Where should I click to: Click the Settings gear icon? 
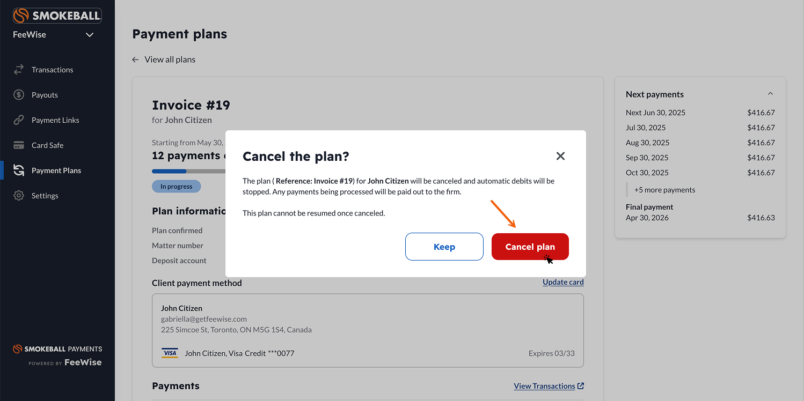click(19, 196)
